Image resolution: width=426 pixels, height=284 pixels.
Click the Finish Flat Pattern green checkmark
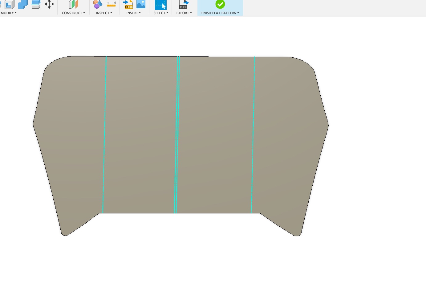pos(220,4)
